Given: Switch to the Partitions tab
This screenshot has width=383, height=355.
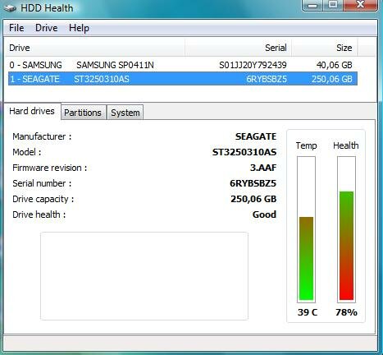Looking at the screenshot, I should (x=83, y=113).
